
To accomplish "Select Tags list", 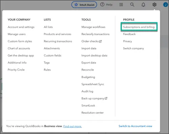I will [47, 63].
